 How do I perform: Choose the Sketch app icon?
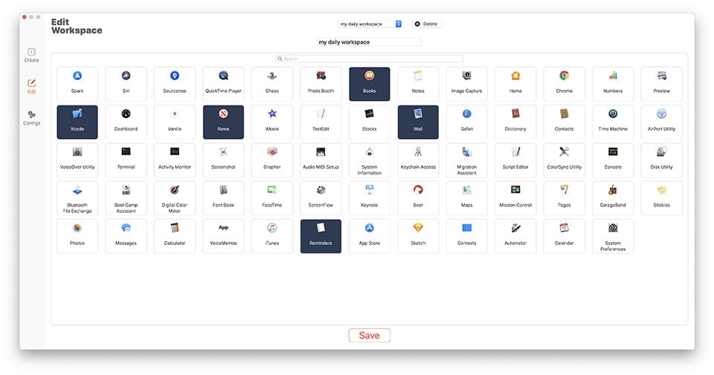click(418, 236)
